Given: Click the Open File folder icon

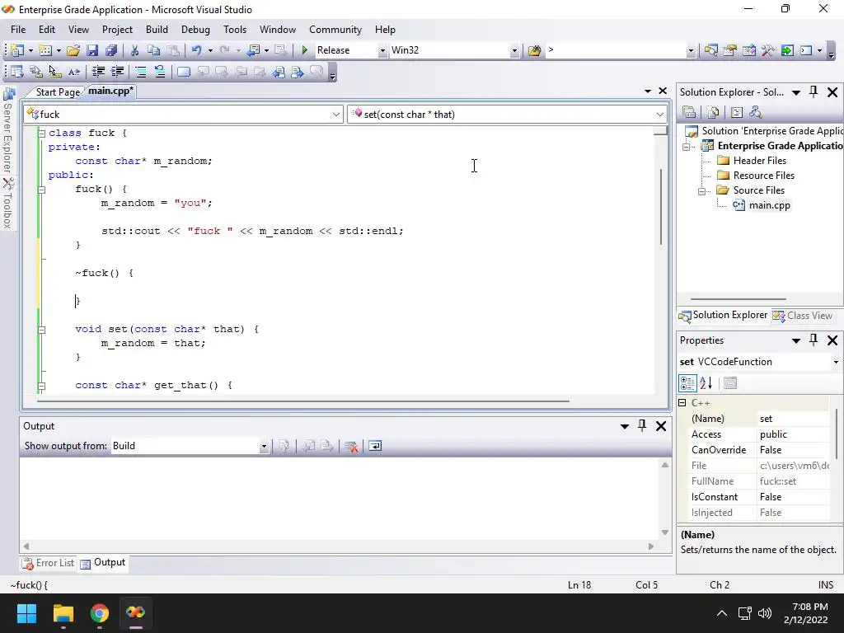Looking at the screenshot, I should 73,50.
